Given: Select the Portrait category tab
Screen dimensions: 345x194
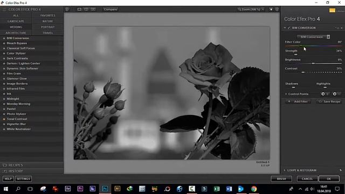Looking at the screenshot, I should point(48,27).
